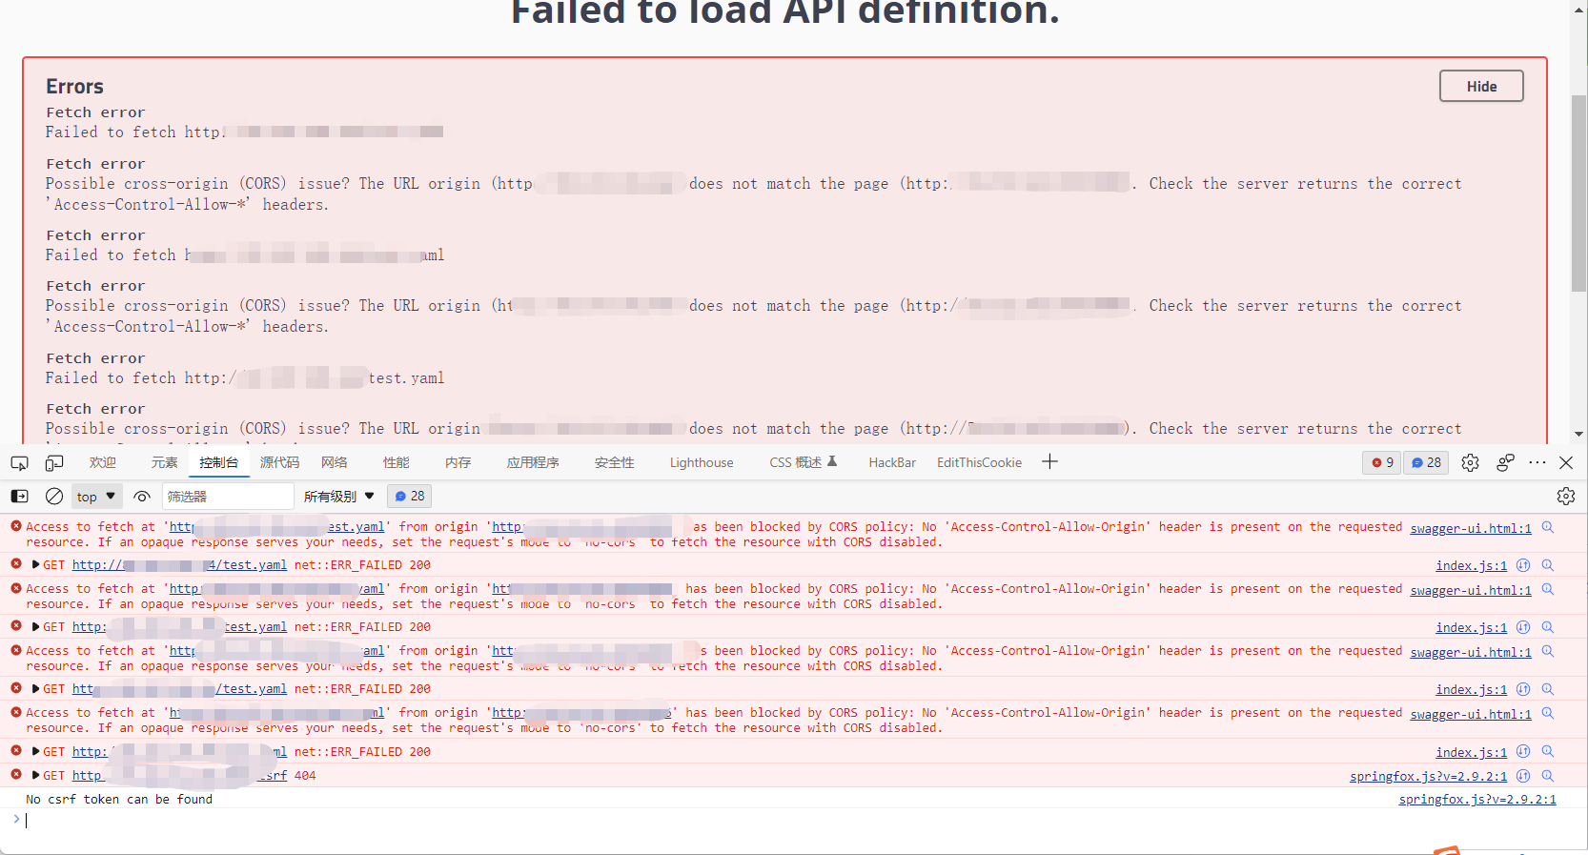Open the CSS 概述 tab

(804, 462)
